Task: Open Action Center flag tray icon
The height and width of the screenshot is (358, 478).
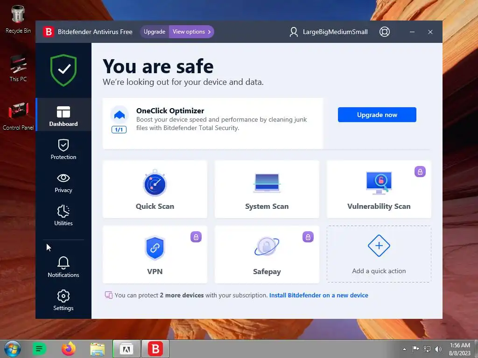Action: (415, 349)
